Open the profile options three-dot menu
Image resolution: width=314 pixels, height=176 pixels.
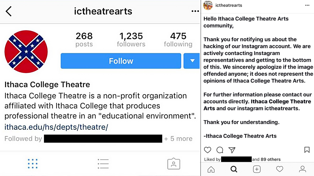(x=195, y=11)
